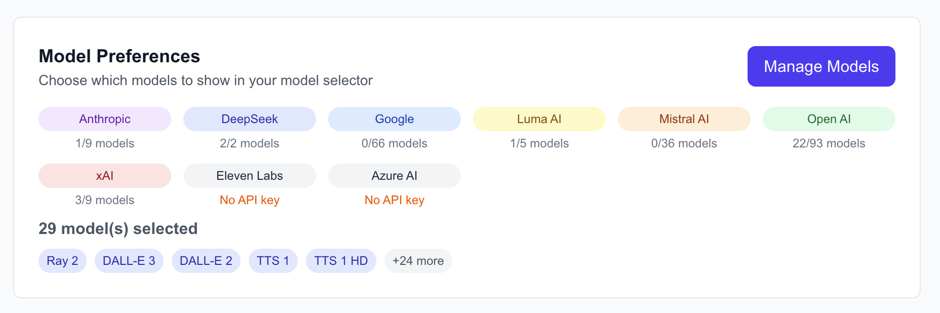The height and width of the screenshot is (313, 940).
Task: Click the Manage Models button
Action: [x=821, y=66]
